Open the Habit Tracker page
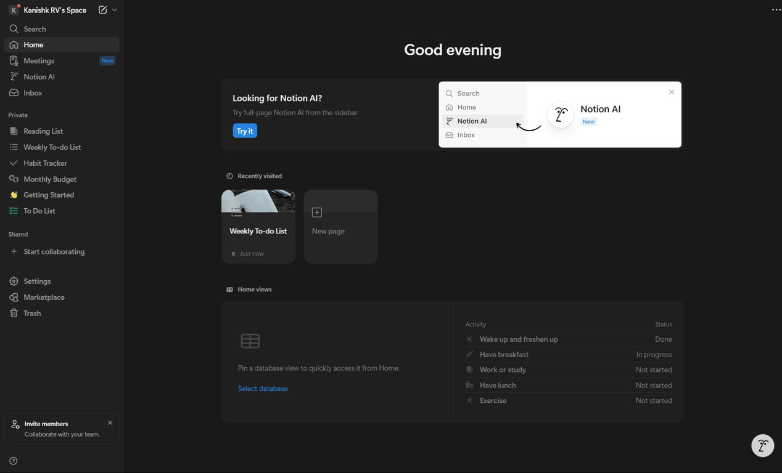Viewport: 782px width, 473px height. (62, 163)
